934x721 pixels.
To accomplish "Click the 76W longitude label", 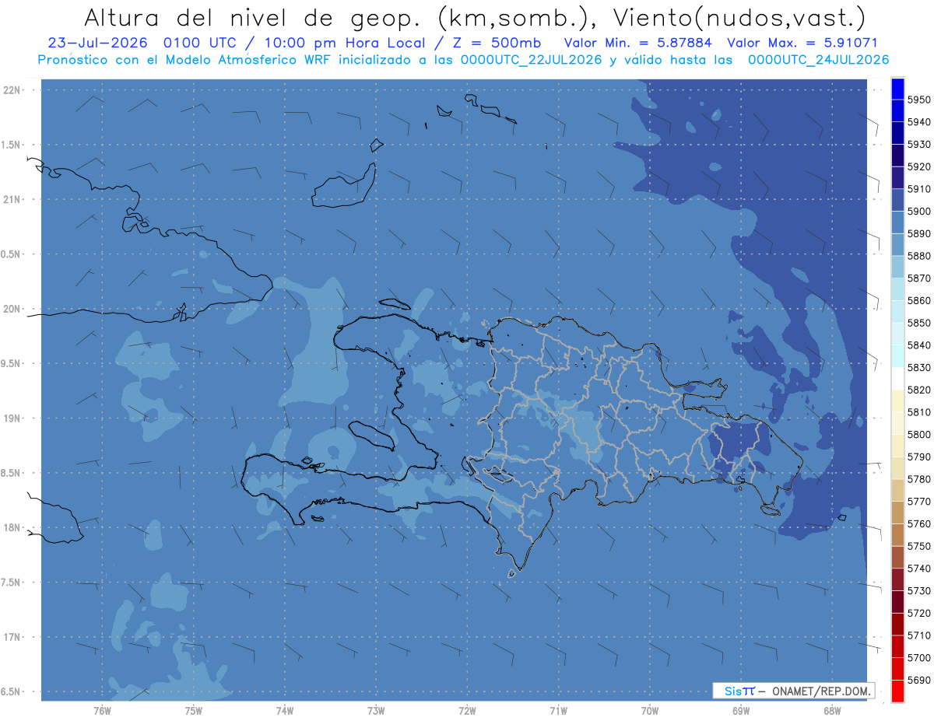I will pos(102,711).
